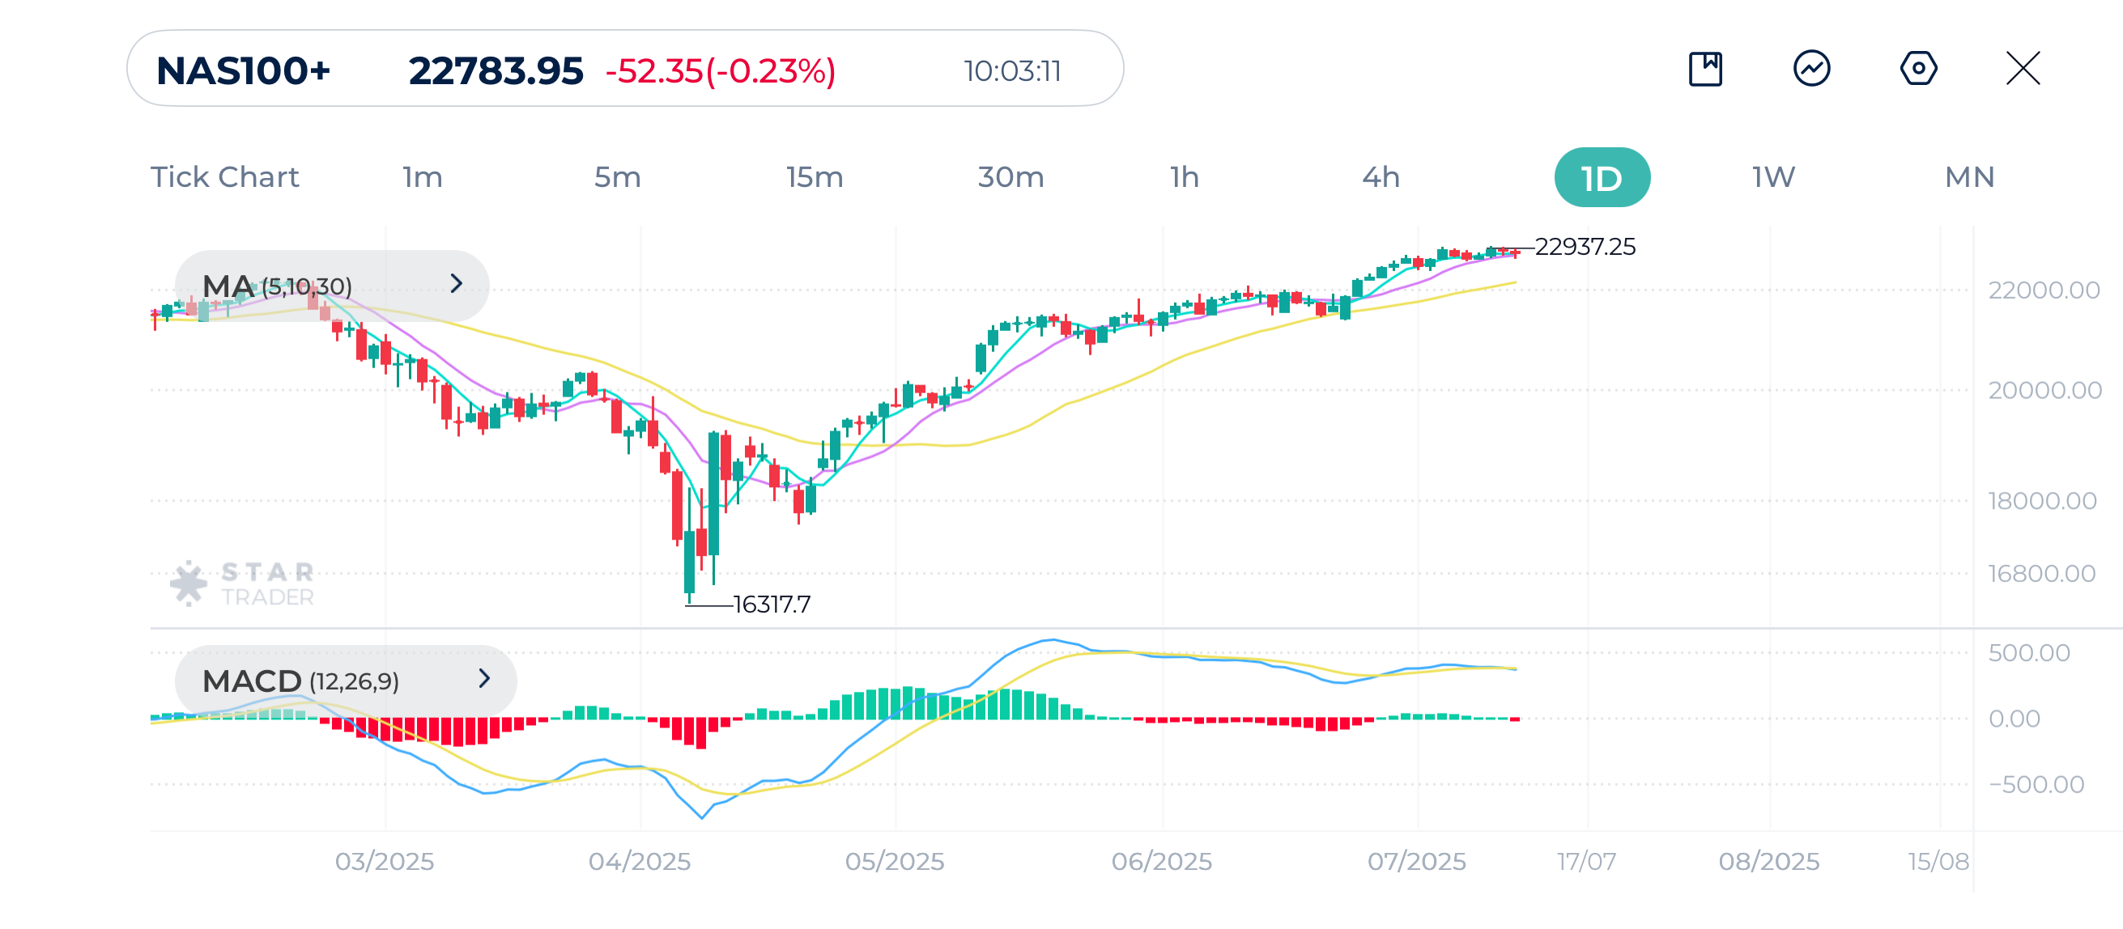Viewport: 2123px width, 929px height.
Task: Toggle the active 1D timeframe
Action: pyautogui.click(x=1601, y=176)
